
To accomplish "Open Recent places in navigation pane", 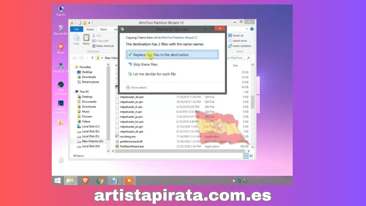I will 88,82.
